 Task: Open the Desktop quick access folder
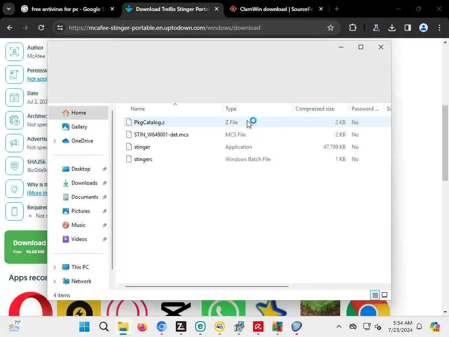(81, 169)
